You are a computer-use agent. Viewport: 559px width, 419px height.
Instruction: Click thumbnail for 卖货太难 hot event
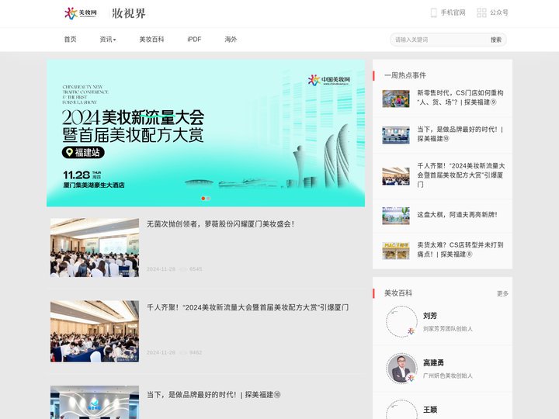coord(396,251)
